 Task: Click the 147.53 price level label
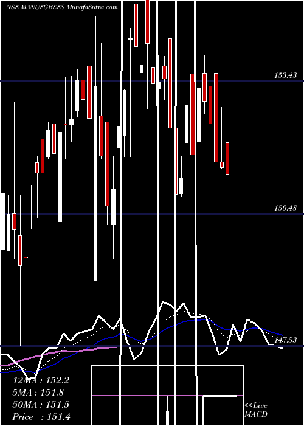[286, 340]
